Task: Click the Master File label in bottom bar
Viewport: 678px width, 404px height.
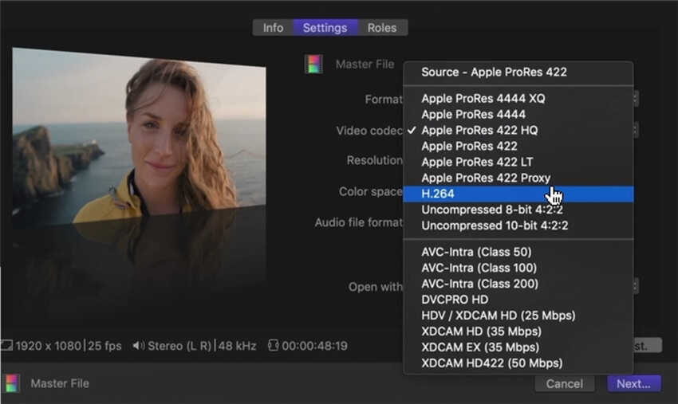Action: pyautogui.click(x=60, y=384)
